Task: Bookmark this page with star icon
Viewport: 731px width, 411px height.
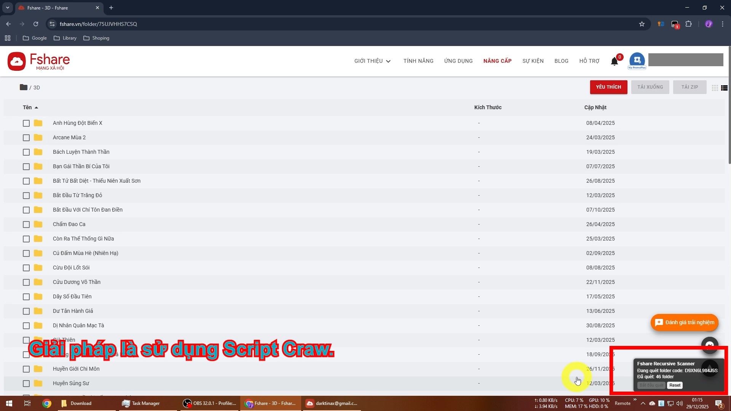Action: tap(642, 24)
